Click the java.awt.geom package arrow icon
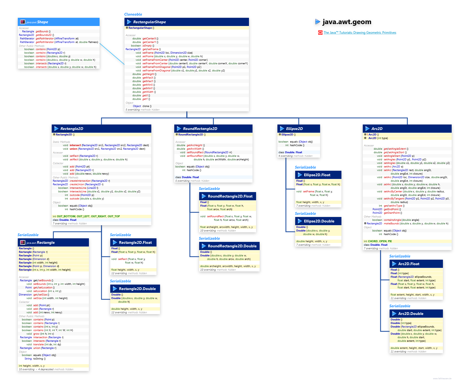Viewport: 467px width, 391px height. 317,22
